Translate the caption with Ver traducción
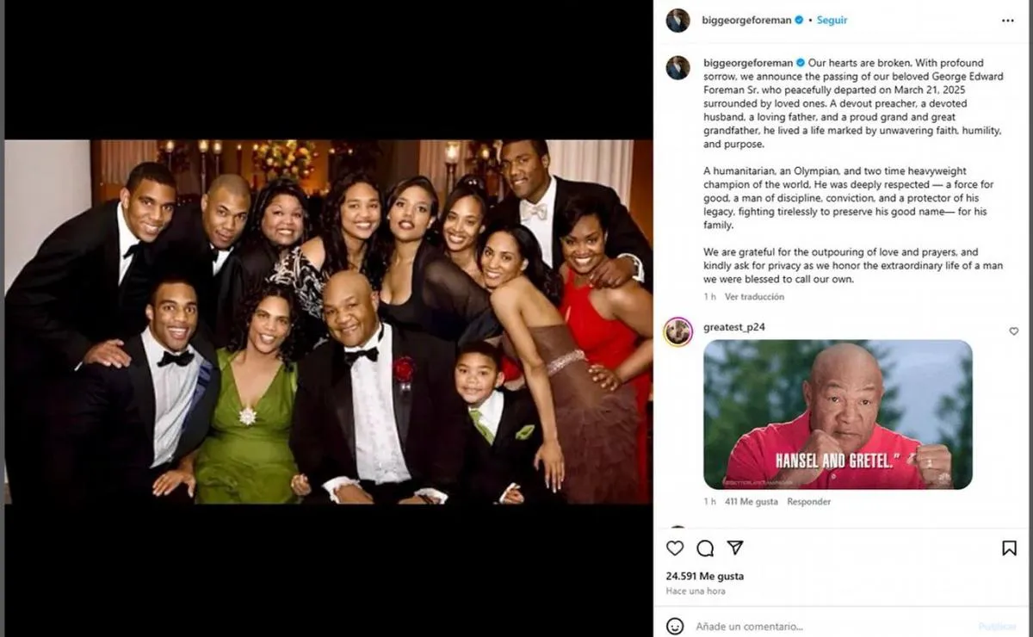Viewport: 1033px width, 637px height. [x=754, y=297]
